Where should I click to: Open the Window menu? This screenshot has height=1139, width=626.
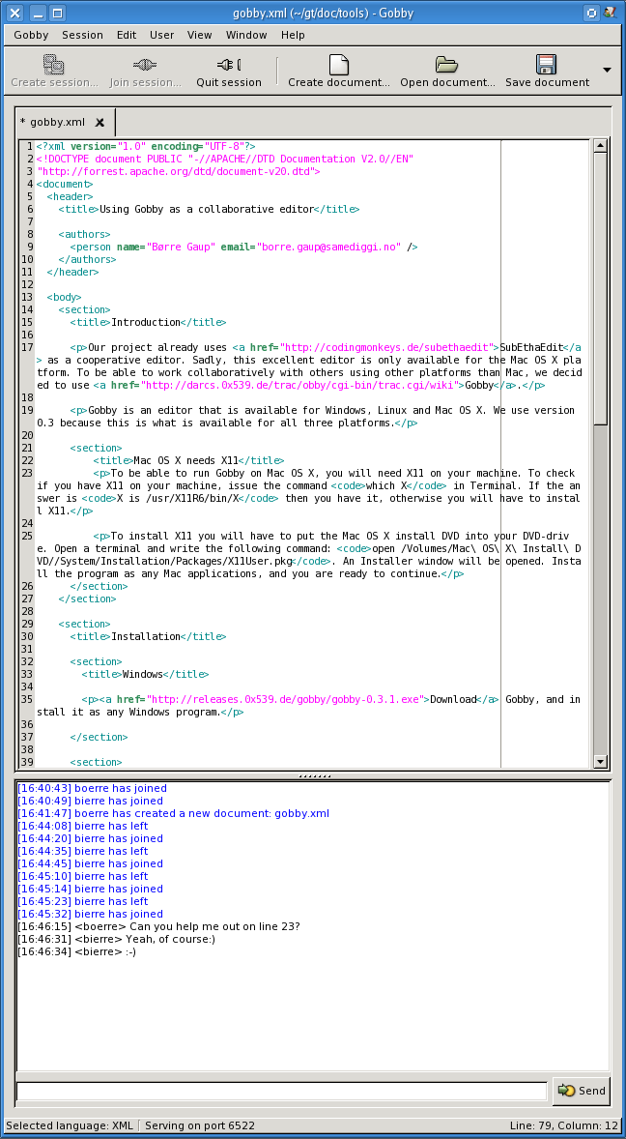click(246, 35)
